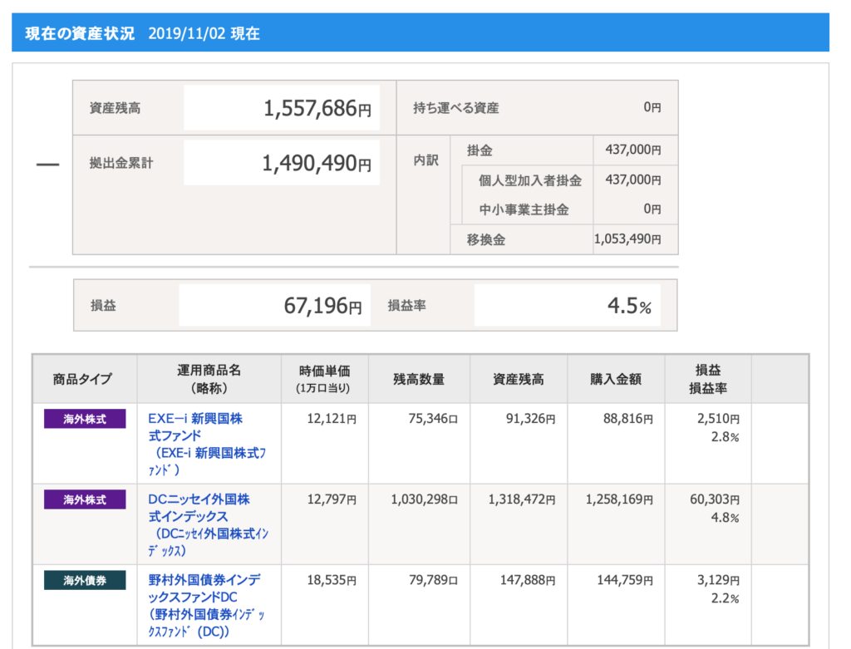Click the 拠出金累計 label

[121, 163]
